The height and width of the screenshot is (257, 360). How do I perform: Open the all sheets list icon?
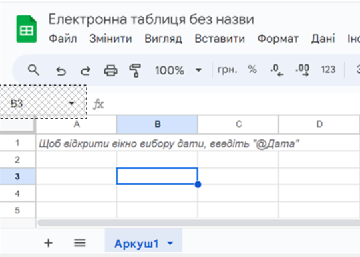[x=80, y=243]
